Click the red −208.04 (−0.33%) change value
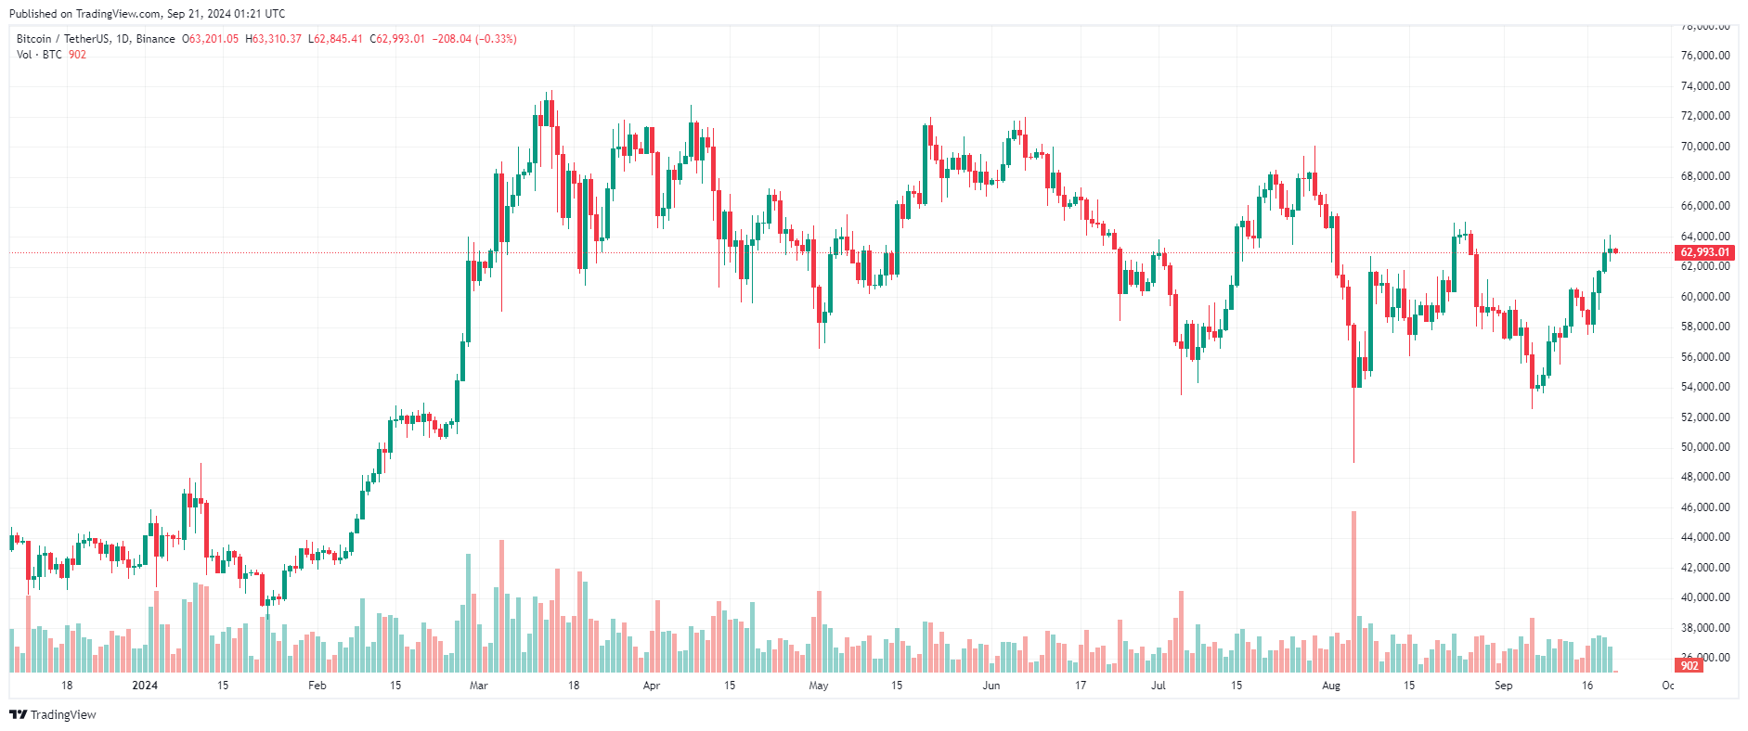This screenshot has height=731, width=1748. [474, 39]
